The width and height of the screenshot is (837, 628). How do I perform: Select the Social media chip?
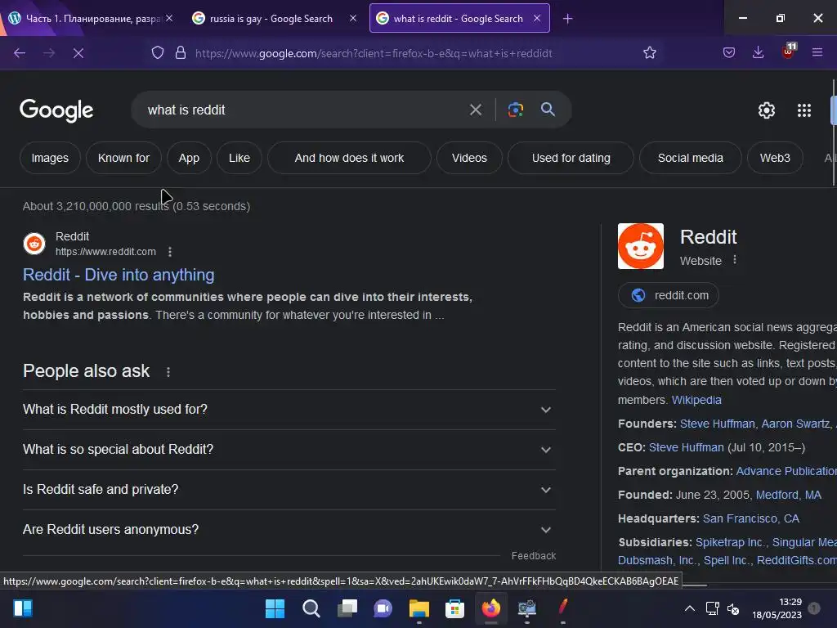click(x=690, y=158)
